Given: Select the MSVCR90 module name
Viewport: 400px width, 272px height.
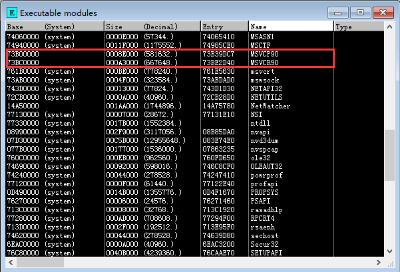Looking at the screenshot, I should pyautogui.click(x=264, y=63).
